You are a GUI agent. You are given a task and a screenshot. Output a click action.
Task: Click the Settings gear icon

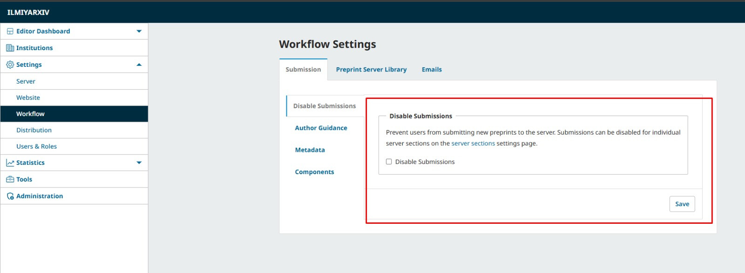10,65
